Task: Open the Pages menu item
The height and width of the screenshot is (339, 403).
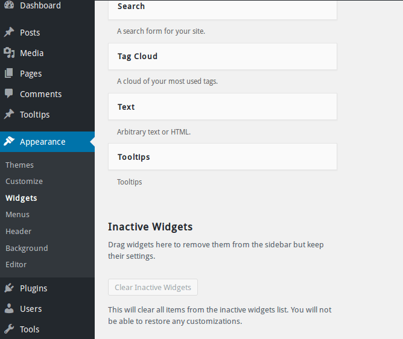Action: coord(31,74)
